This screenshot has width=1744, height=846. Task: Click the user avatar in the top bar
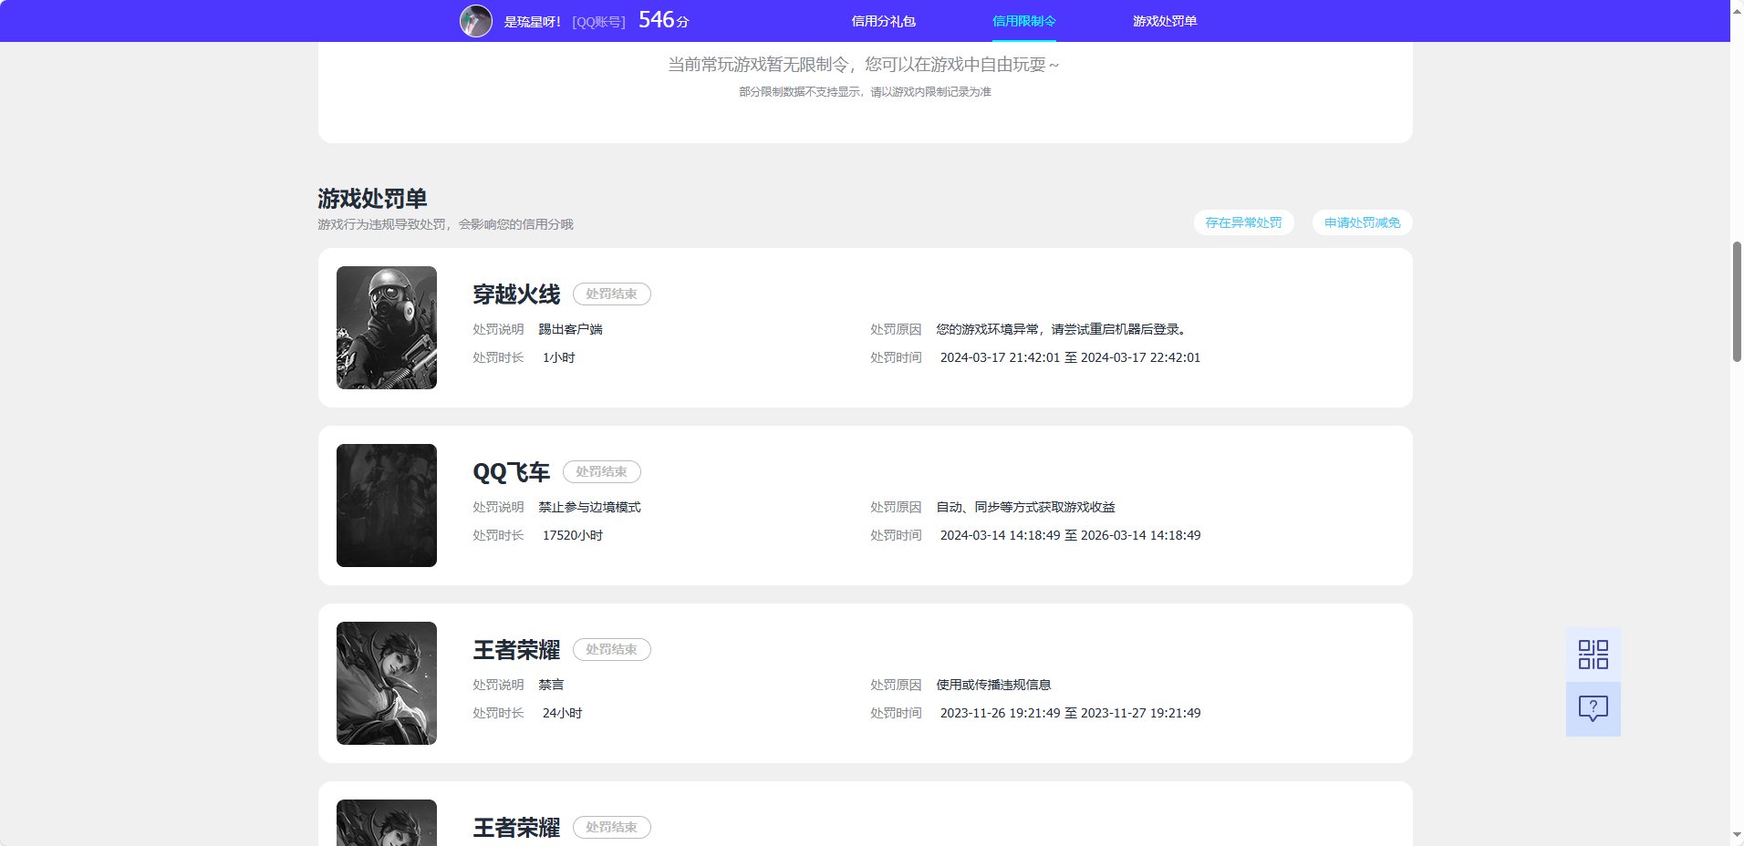pyautogui.click(x=475, y=20)
